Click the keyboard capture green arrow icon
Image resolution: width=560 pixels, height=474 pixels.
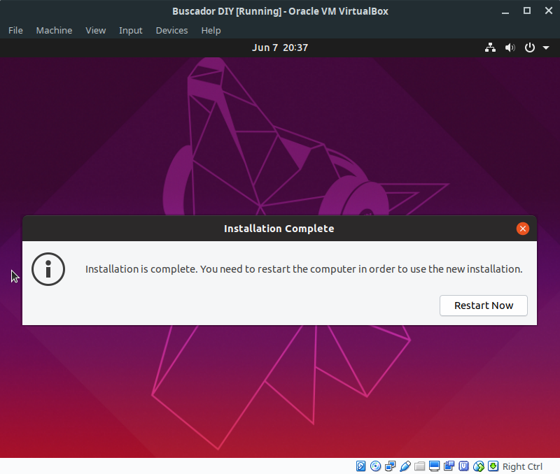[x=493, y=466]
